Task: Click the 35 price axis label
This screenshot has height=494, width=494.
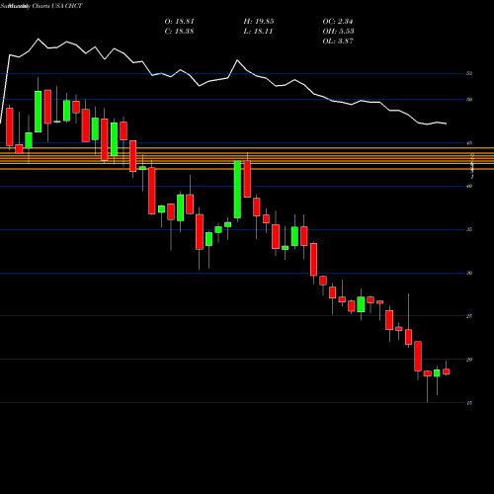Action: (x=469, y=229)
